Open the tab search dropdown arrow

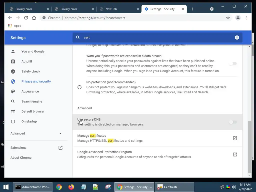211,9
